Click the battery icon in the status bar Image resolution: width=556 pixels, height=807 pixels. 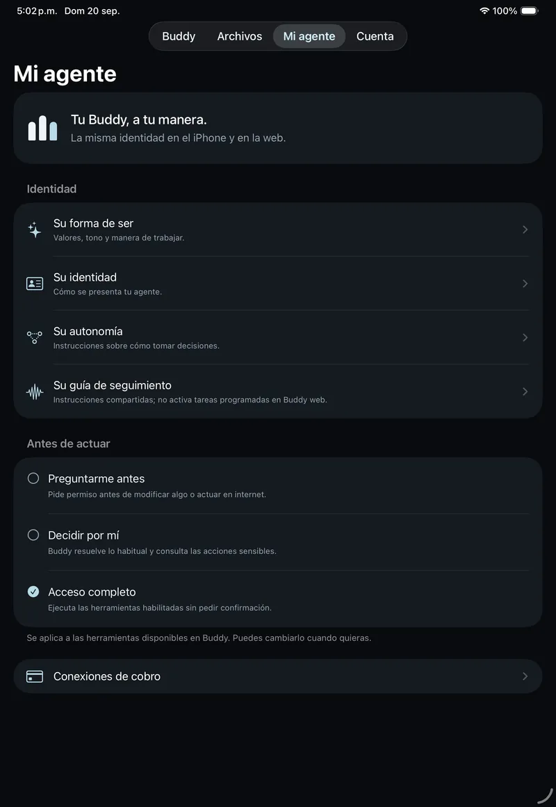coord(529,11)
